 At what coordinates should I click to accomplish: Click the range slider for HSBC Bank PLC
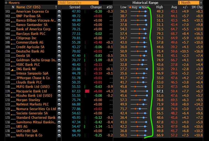coord(139,65)
